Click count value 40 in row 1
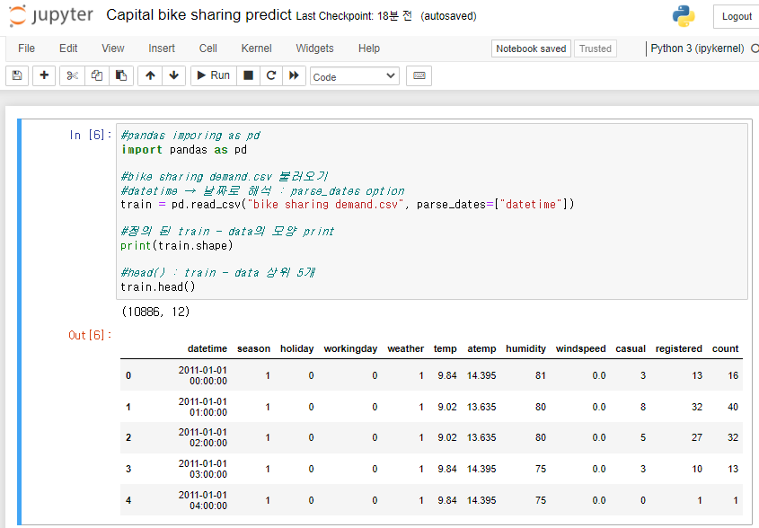This screenshot has width=759, height=528. [733, 407]
